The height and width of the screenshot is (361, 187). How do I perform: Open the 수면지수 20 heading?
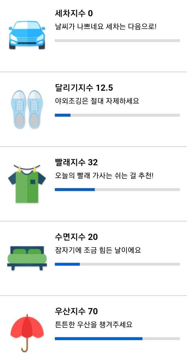tap(76, 237)
